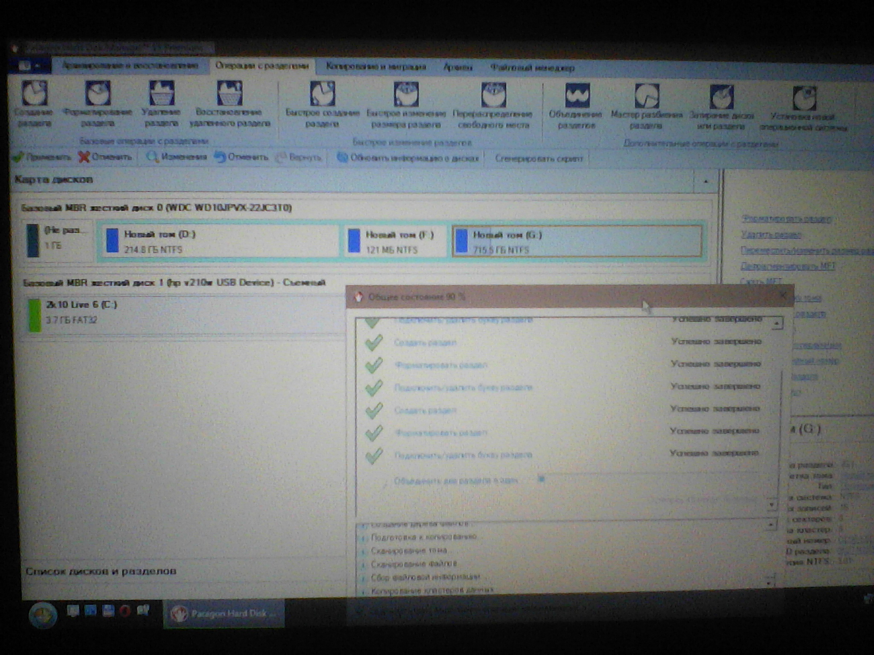Click the Windows Start button
874x655 pixels.
(x=43, y=614)
